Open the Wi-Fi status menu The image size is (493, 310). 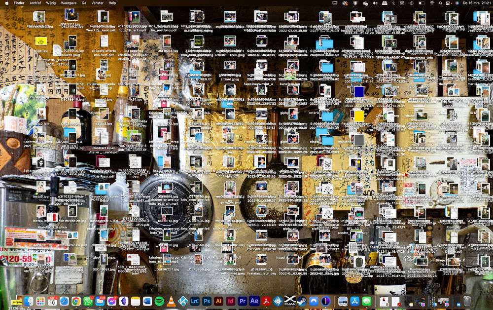tap(432, 3)
